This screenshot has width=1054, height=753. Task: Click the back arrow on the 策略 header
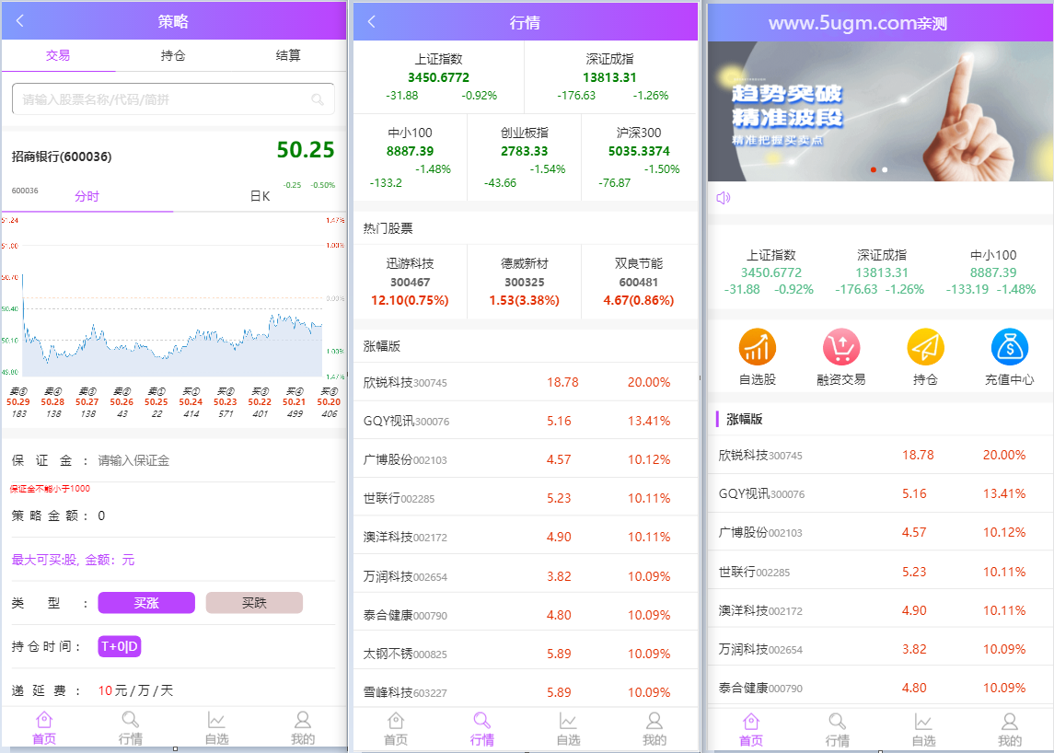[18, 20]
